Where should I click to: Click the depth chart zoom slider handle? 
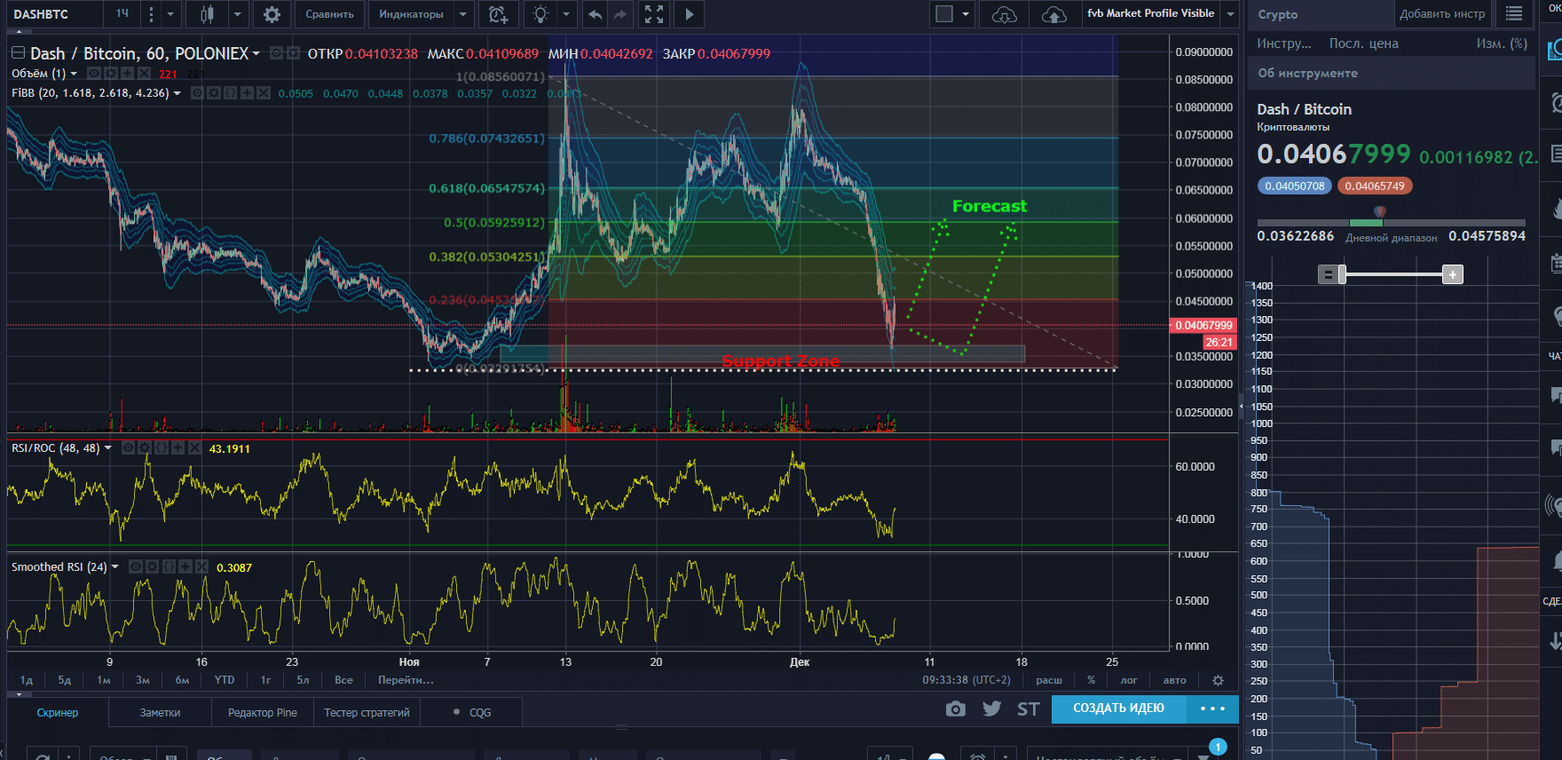pos(1343,274)
